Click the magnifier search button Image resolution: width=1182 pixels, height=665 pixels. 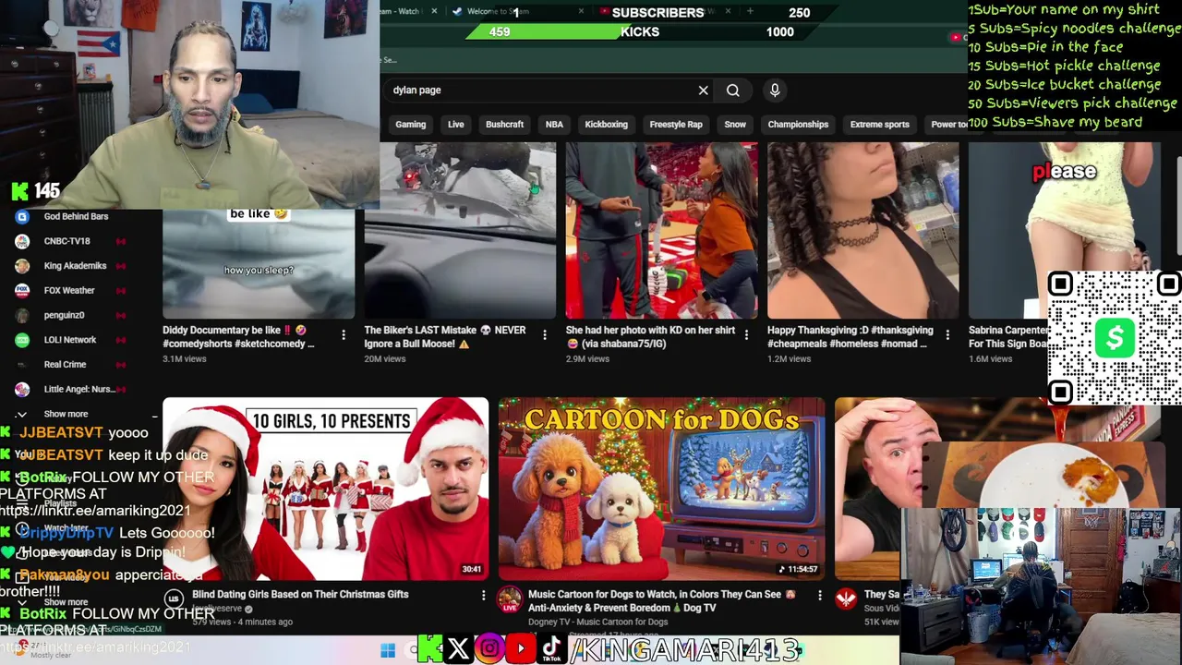coord(733,91)
